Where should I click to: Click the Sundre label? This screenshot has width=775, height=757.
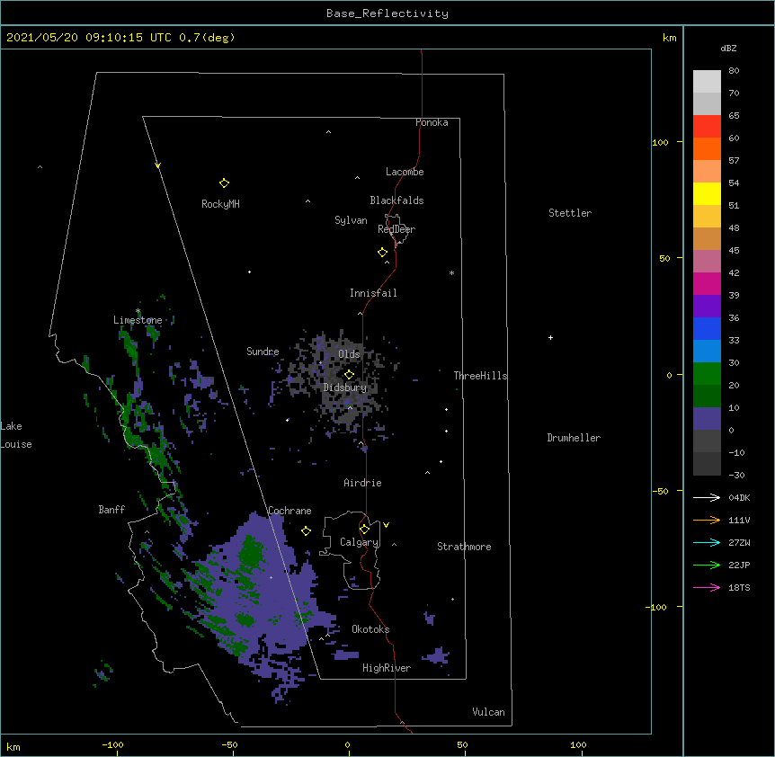point(263,352)
